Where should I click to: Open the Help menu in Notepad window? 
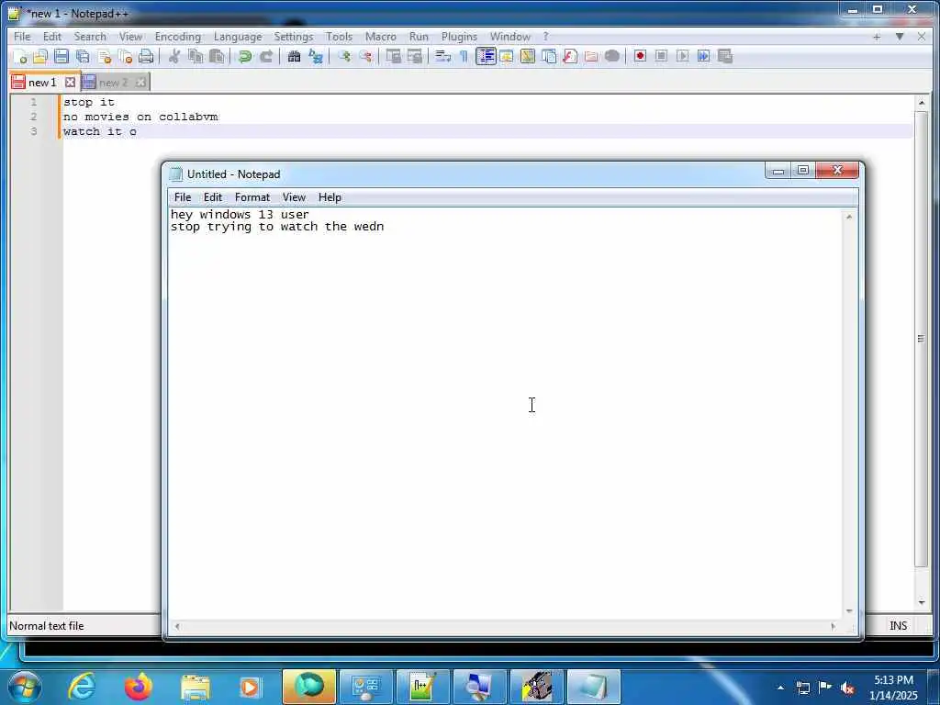click(x=330, y=197)
